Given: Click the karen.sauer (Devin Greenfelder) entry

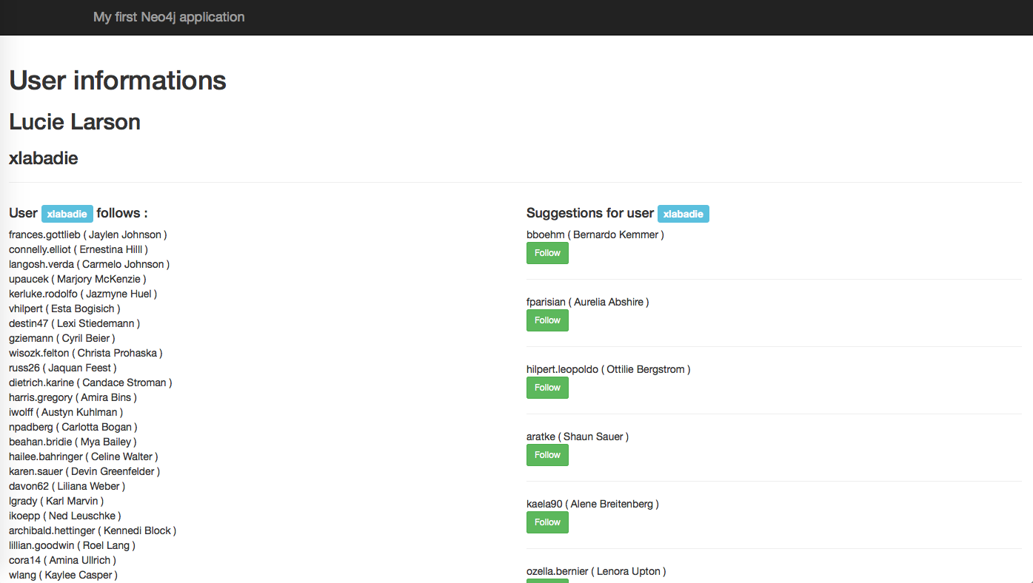Looking at the screenshot, I should coord(84,471).
